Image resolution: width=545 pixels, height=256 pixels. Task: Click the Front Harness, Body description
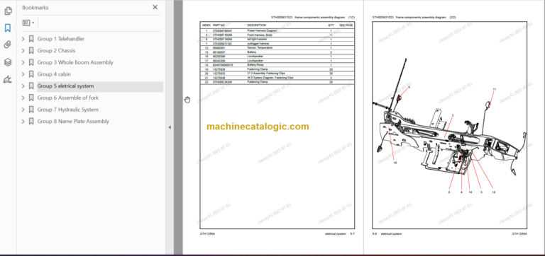point(259,35)
